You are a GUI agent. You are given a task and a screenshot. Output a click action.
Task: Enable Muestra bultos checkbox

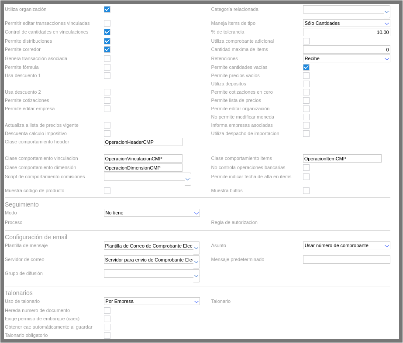point(306,190)
